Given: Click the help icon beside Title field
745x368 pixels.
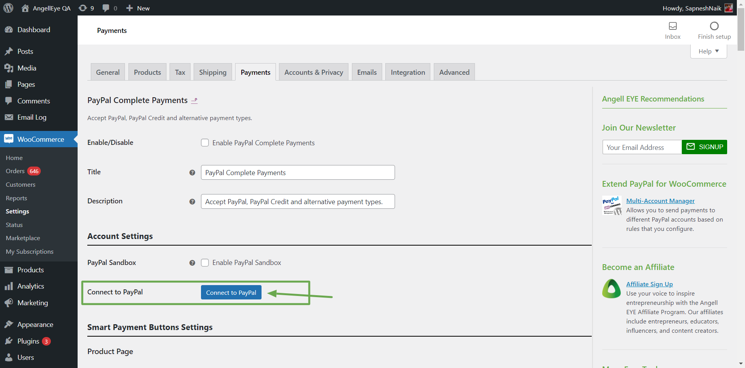Looking at the screenshot, I should (x=192, y=173).
